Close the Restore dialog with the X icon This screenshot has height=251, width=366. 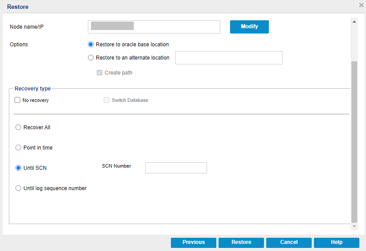(361, 5)
